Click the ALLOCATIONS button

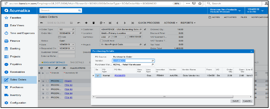[78, 68]
